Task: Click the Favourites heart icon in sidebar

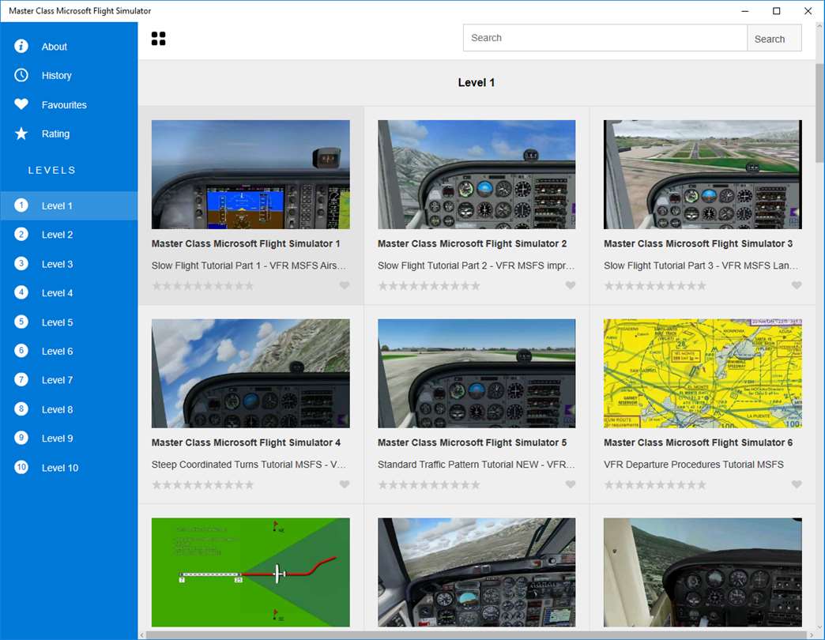Action: coord(21,104)
